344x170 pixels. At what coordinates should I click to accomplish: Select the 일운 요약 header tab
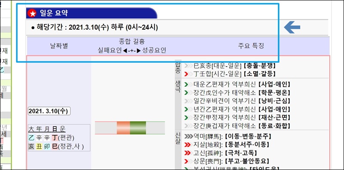coord(92,13)
